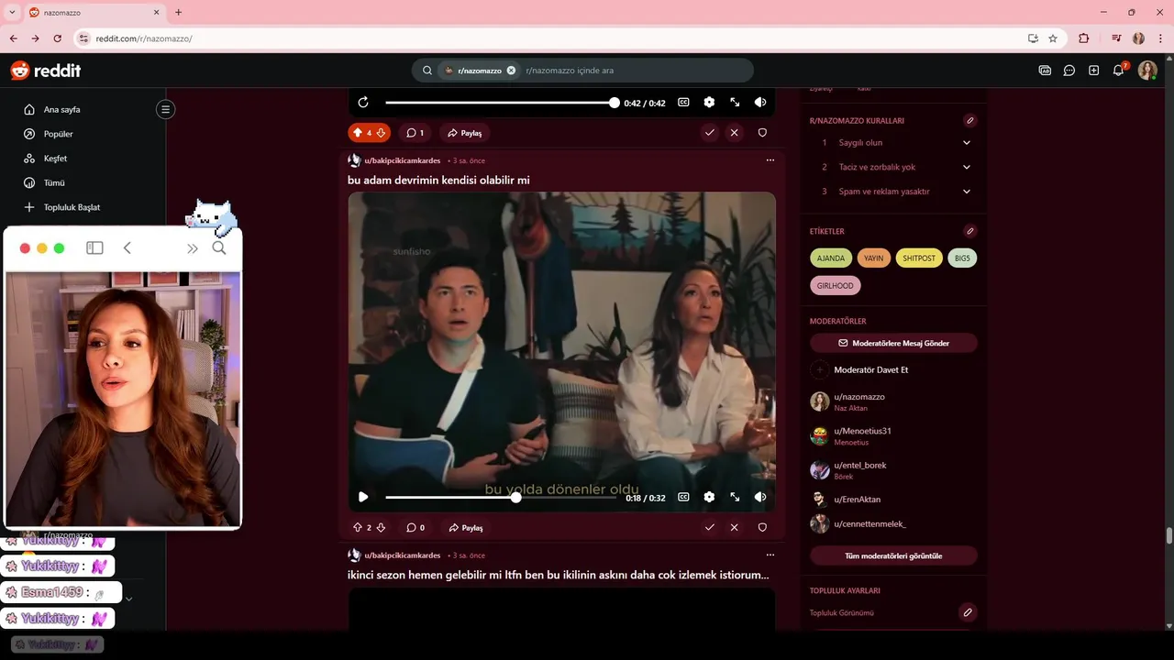This screenshot has height=660, width=1174.
Task: Select the YAYIN flair tag
Action: pos(874,258)
